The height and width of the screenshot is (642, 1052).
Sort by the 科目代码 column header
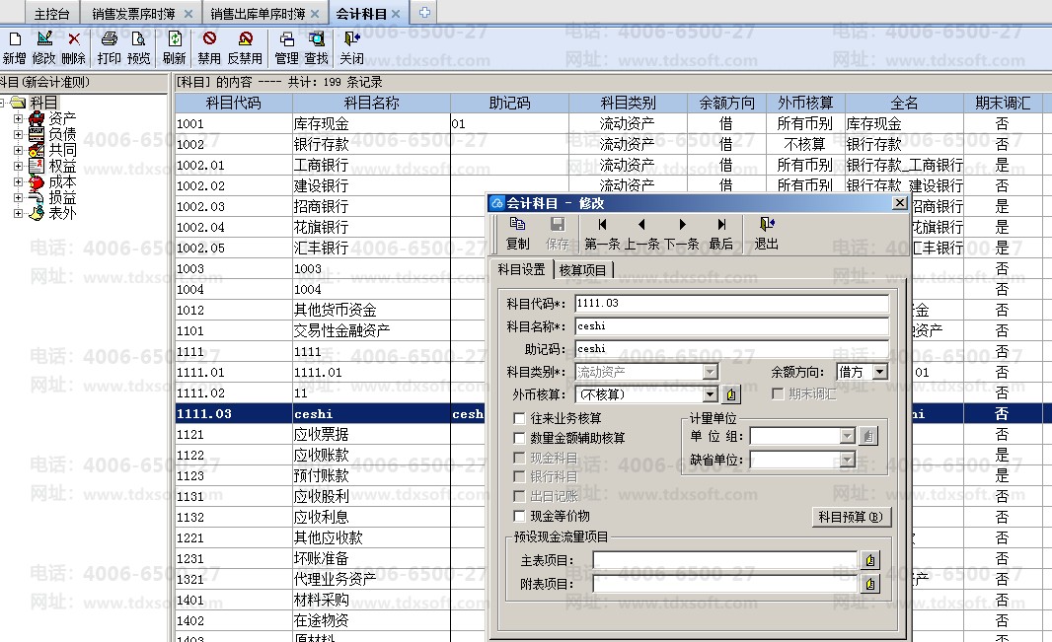point(233,104)
